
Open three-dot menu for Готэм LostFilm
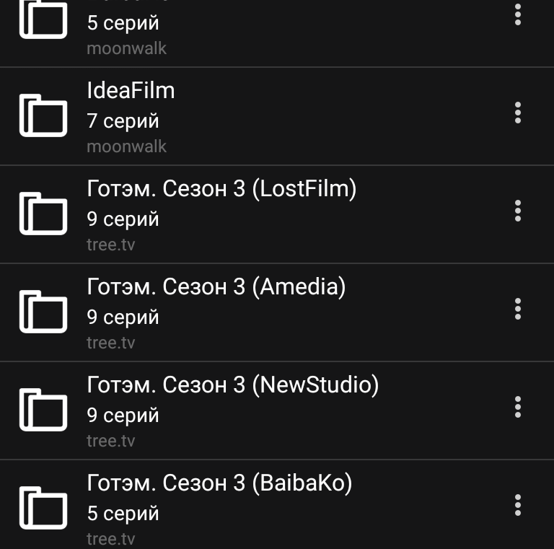(x=518, y=211)
